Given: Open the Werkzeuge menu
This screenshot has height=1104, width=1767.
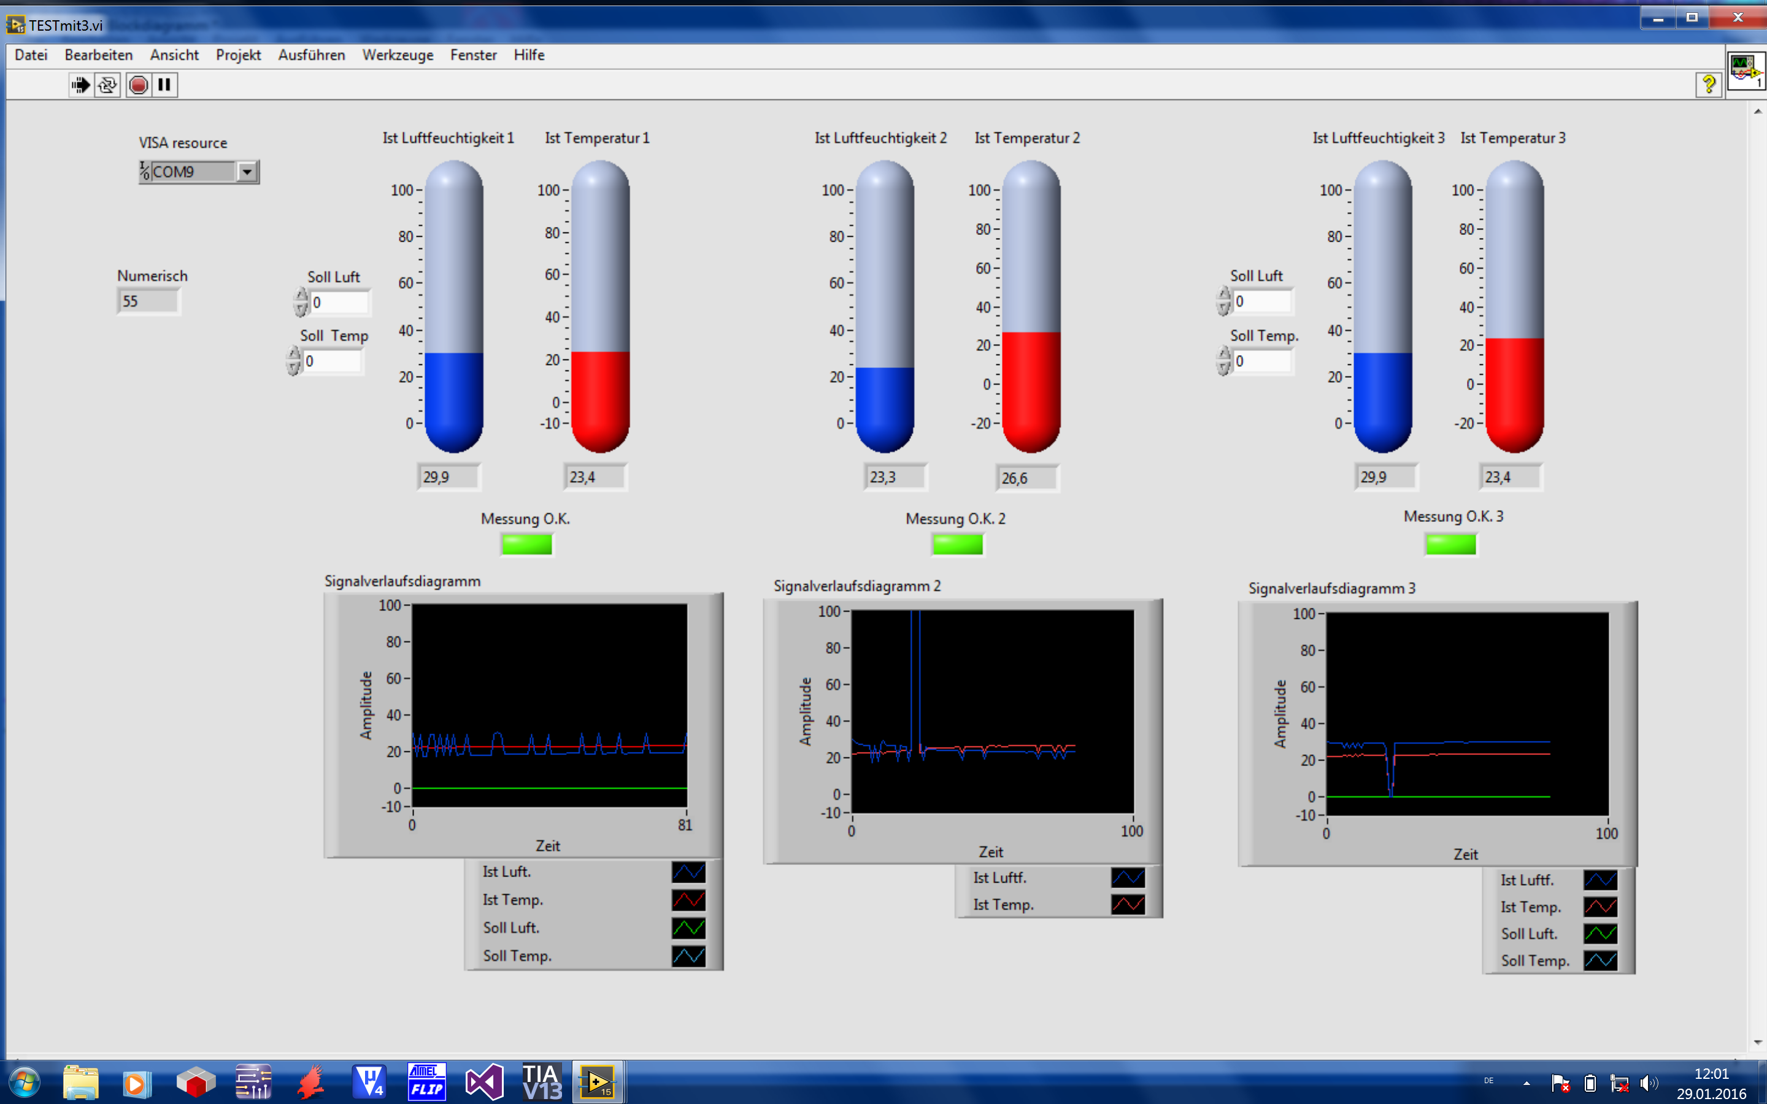Looking at the screenshot, I should [397, 55].
